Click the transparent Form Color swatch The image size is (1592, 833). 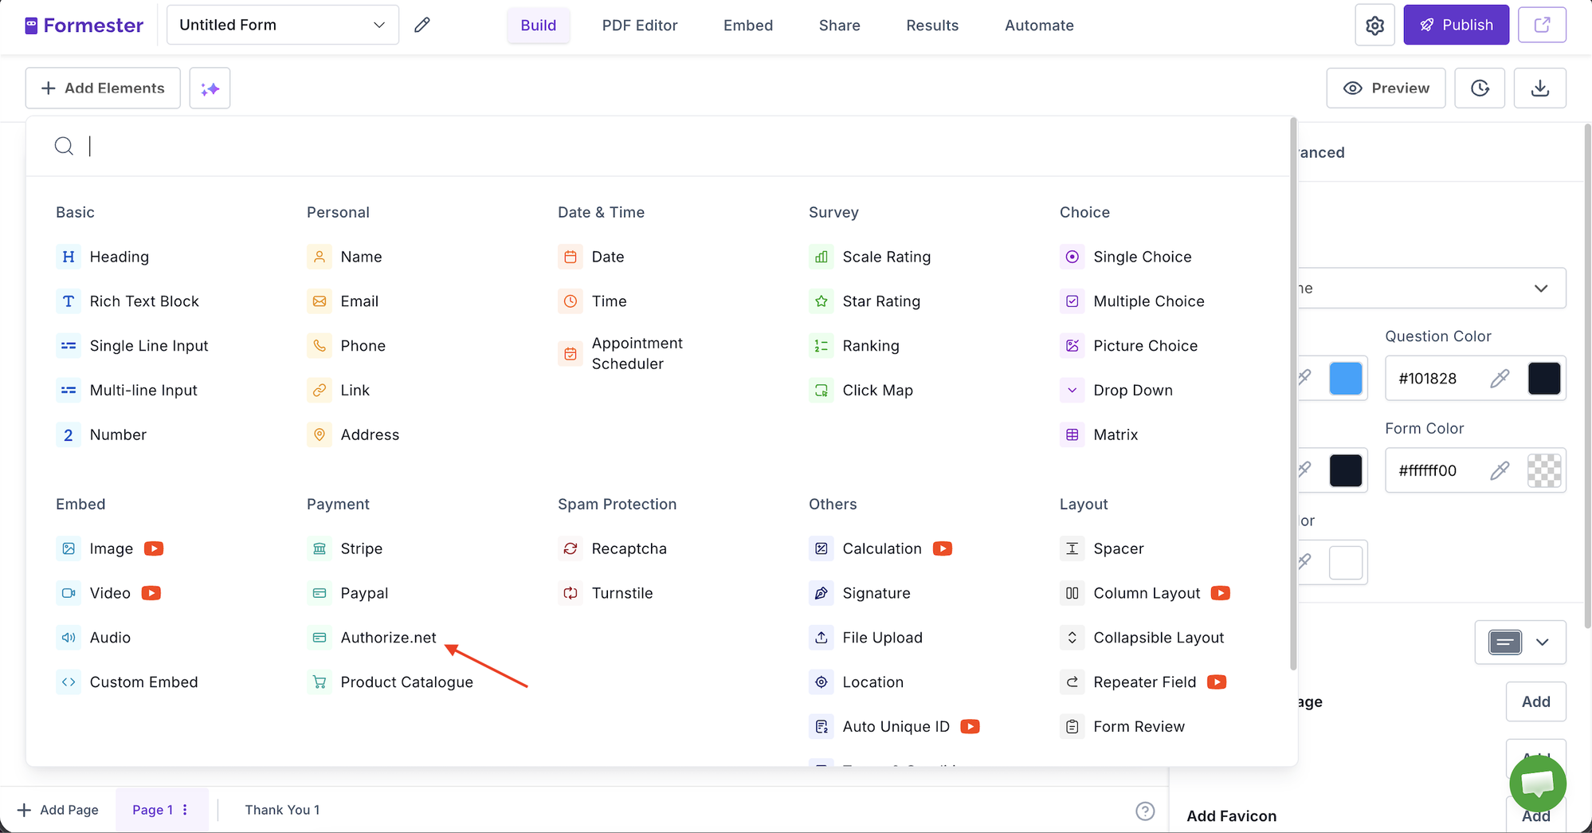tap(1544, 470)
